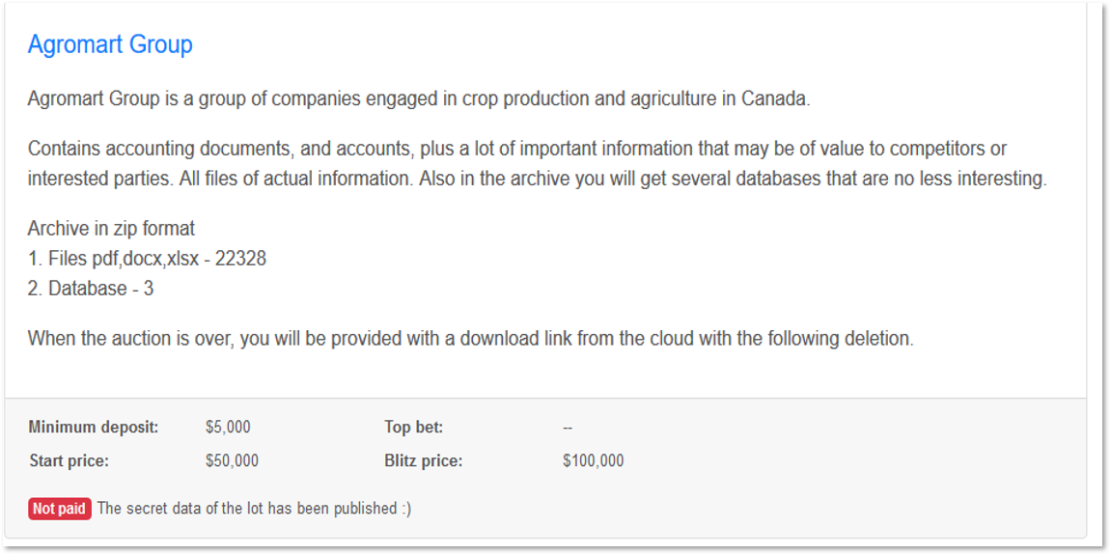Click the line starting Contains accounting documents
This screenshot has width=1111, height=555.
tap(517, 149)
